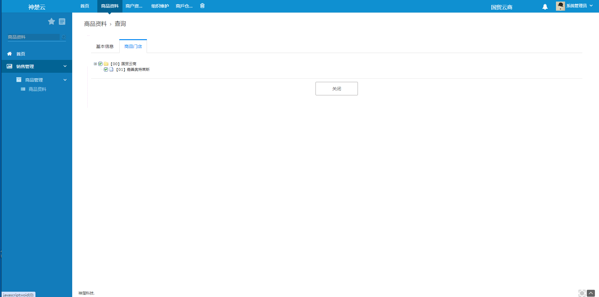The width and height of the screenshot is (599, 297).
Task: Click the archive icon beside 商品管理
Action: [x=19, y=80]
